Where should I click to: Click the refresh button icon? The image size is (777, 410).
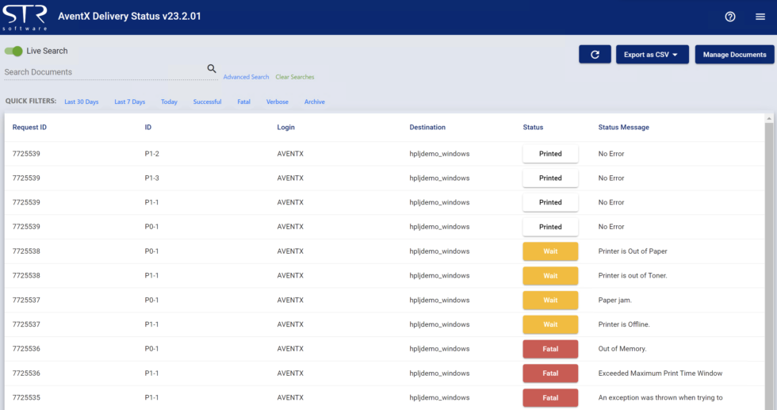(595, 55)
